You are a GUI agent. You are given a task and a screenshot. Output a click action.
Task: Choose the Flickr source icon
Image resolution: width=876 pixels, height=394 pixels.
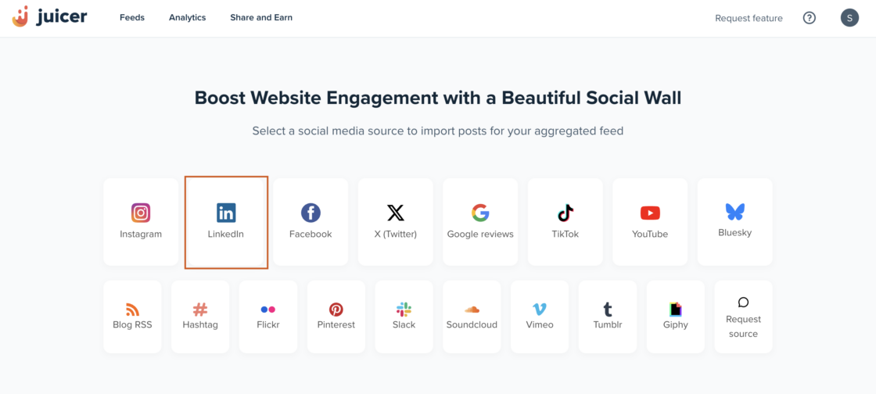[268, 310]
